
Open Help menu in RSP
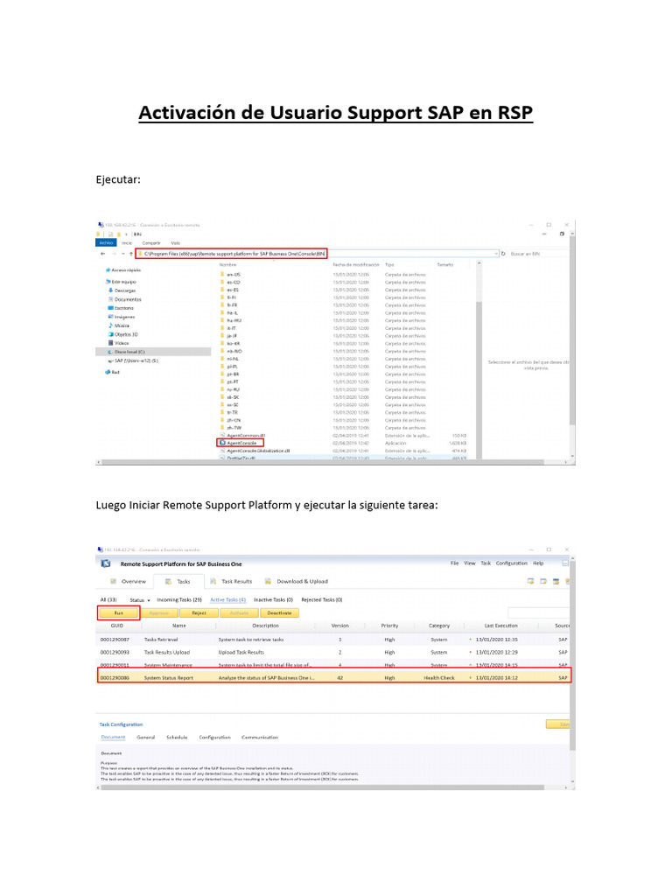point(538,563)
